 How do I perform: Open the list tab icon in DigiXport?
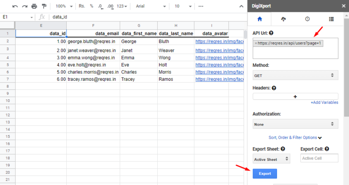(x=331, y=19)
